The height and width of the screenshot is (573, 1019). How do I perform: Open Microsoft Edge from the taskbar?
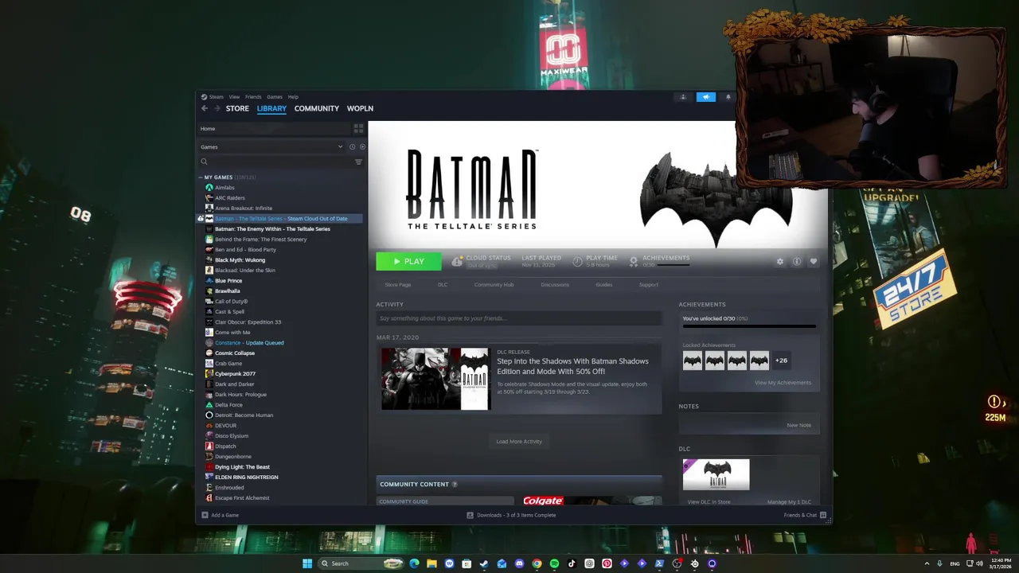414,563
